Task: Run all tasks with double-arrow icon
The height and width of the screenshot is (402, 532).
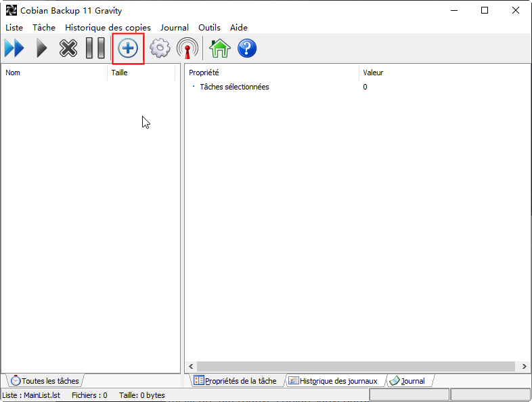Action: [15, 48]
